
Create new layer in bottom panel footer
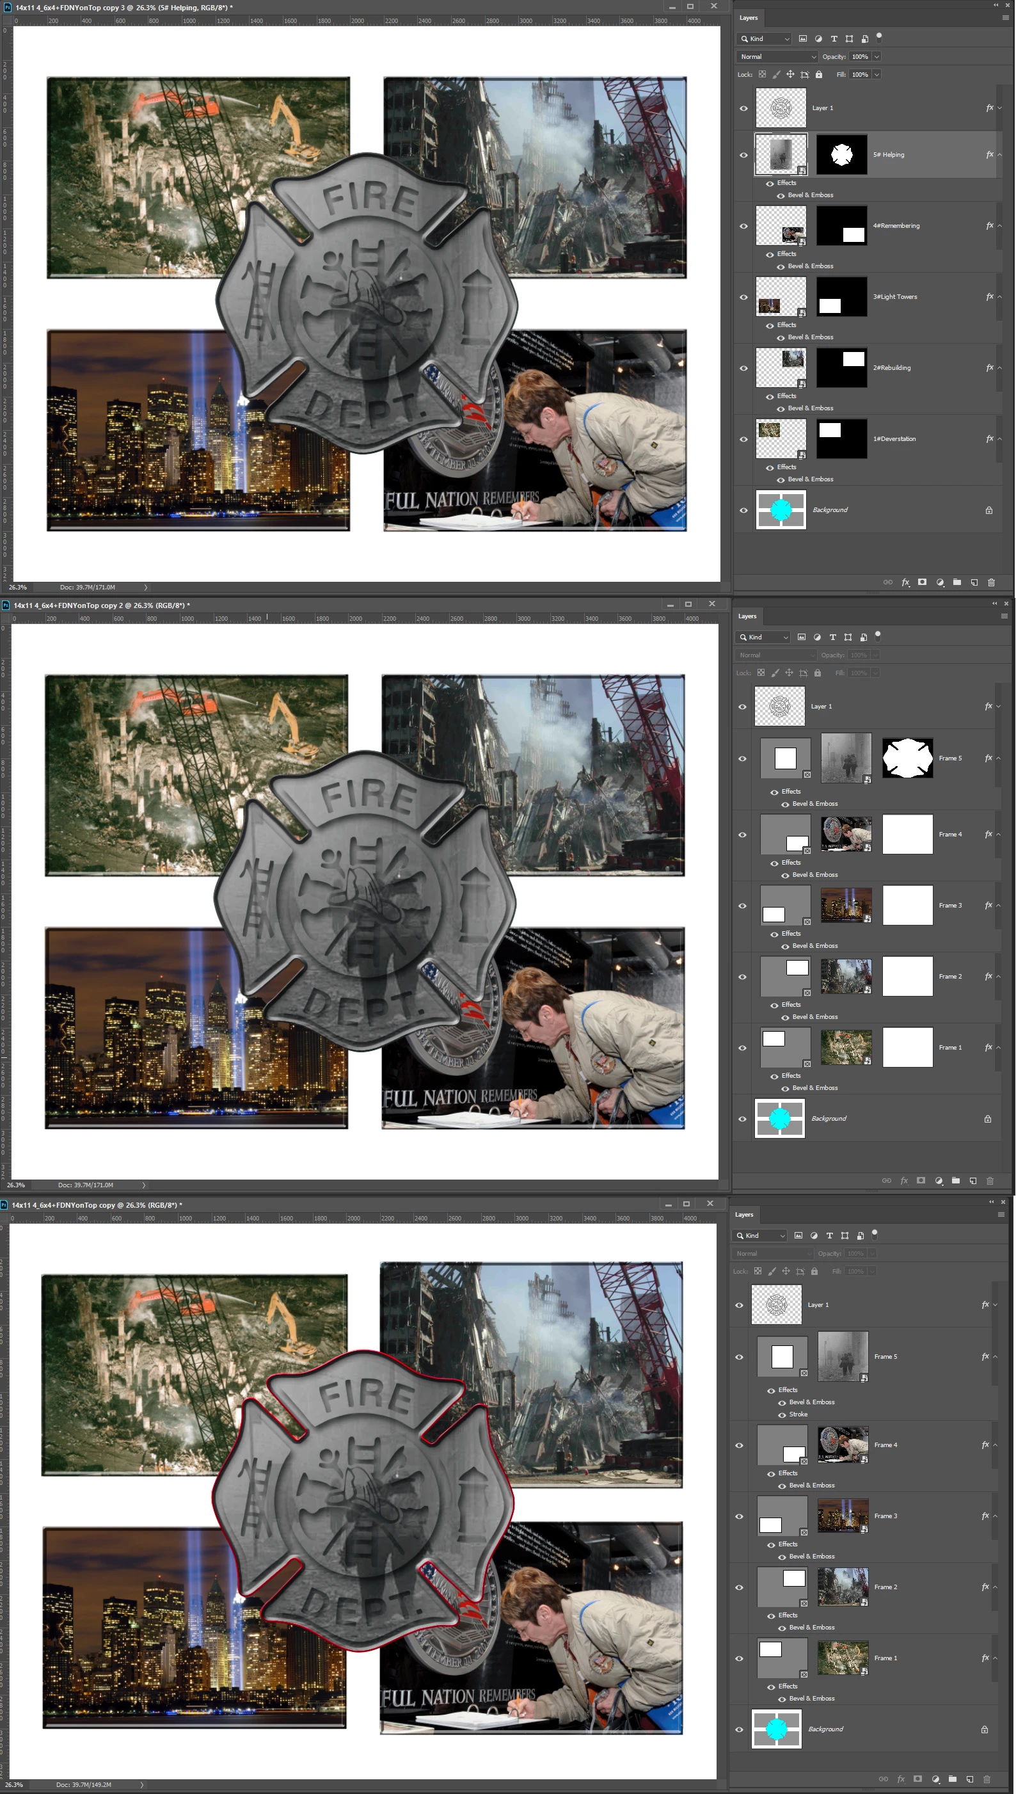[x=970, y=1779]
